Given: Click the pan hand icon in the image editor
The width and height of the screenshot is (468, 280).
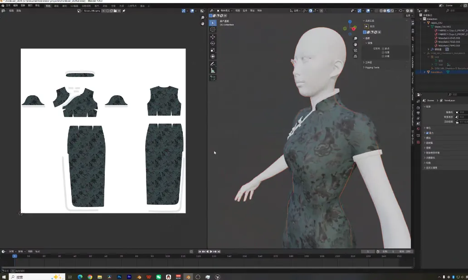Looking at the screenshot, I should coord(203,24).
